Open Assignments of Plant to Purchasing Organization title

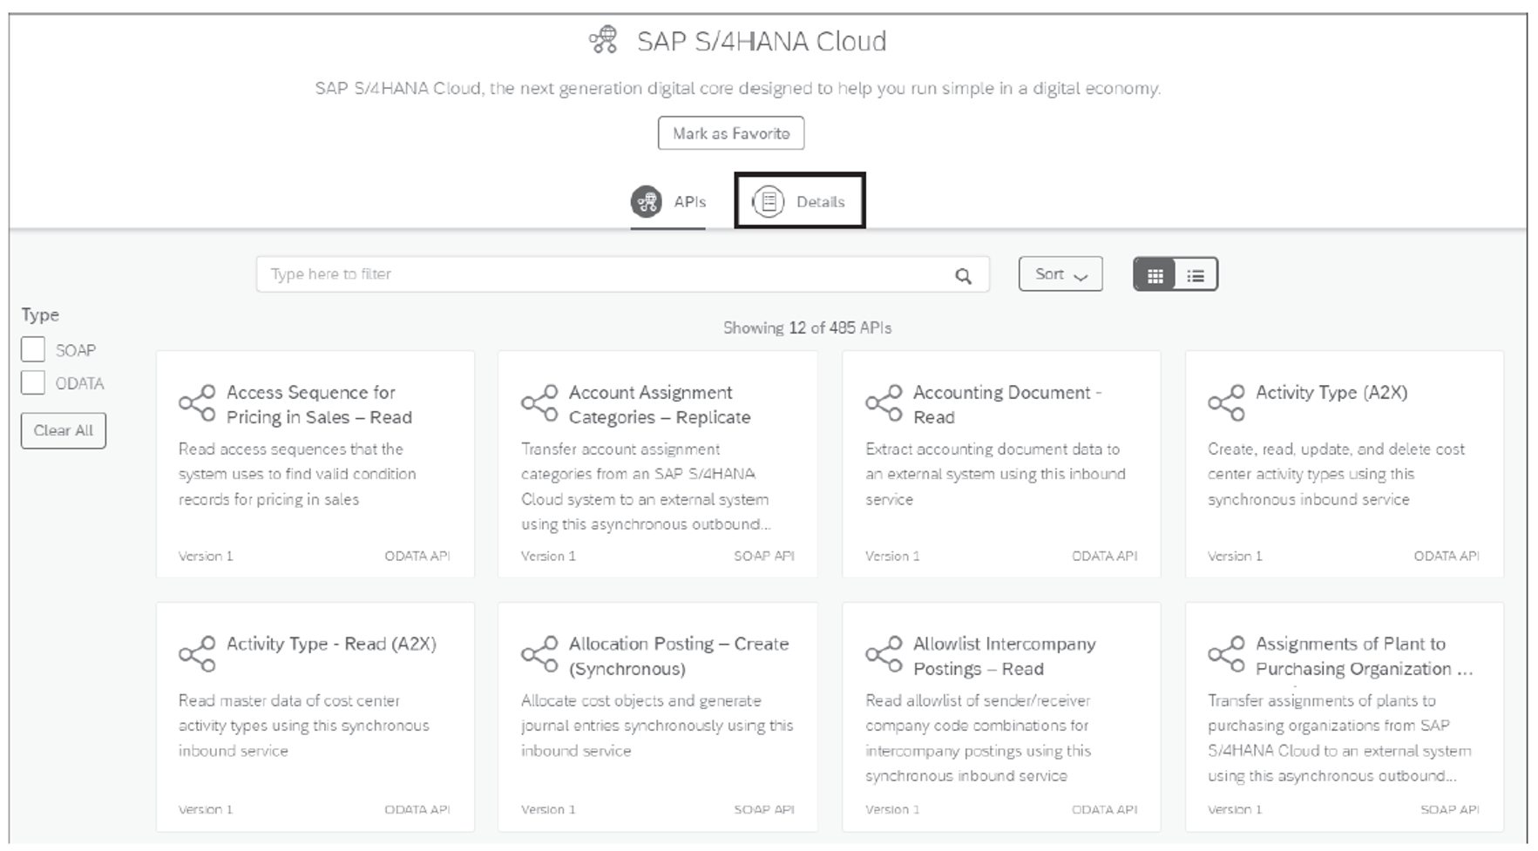coord(1364,656)
